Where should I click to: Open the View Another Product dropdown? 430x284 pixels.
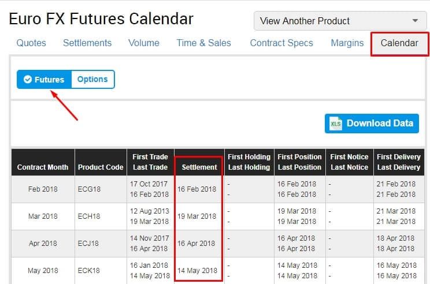tap(340, 21)
